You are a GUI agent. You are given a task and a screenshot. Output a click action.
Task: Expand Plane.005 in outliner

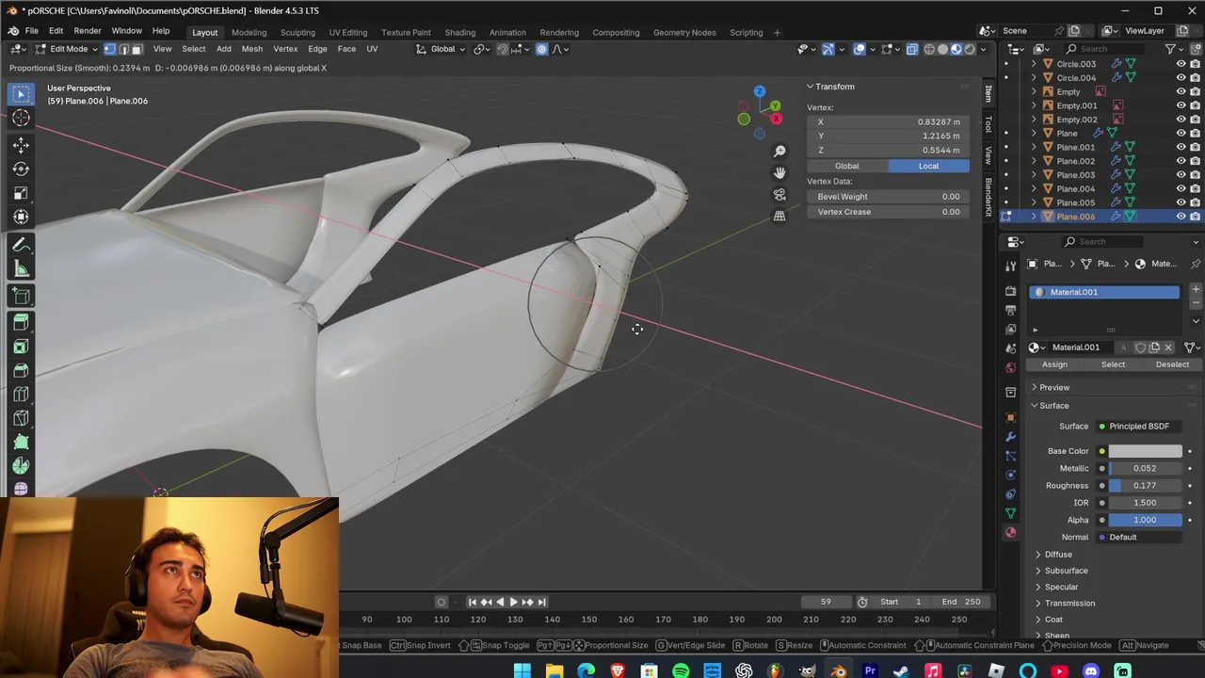pos(1035,202)
